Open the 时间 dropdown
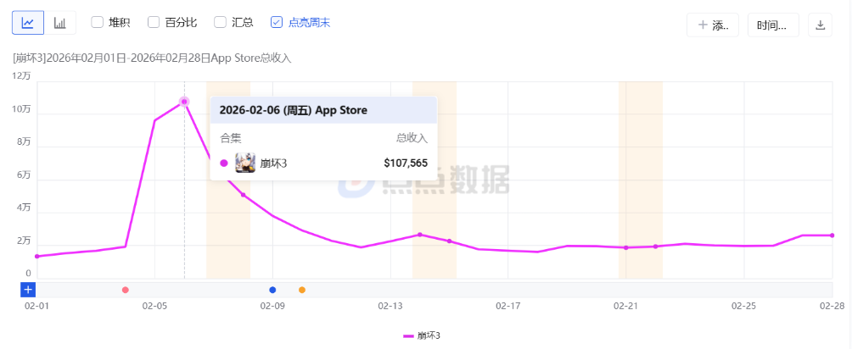 [x=772, y=25]
